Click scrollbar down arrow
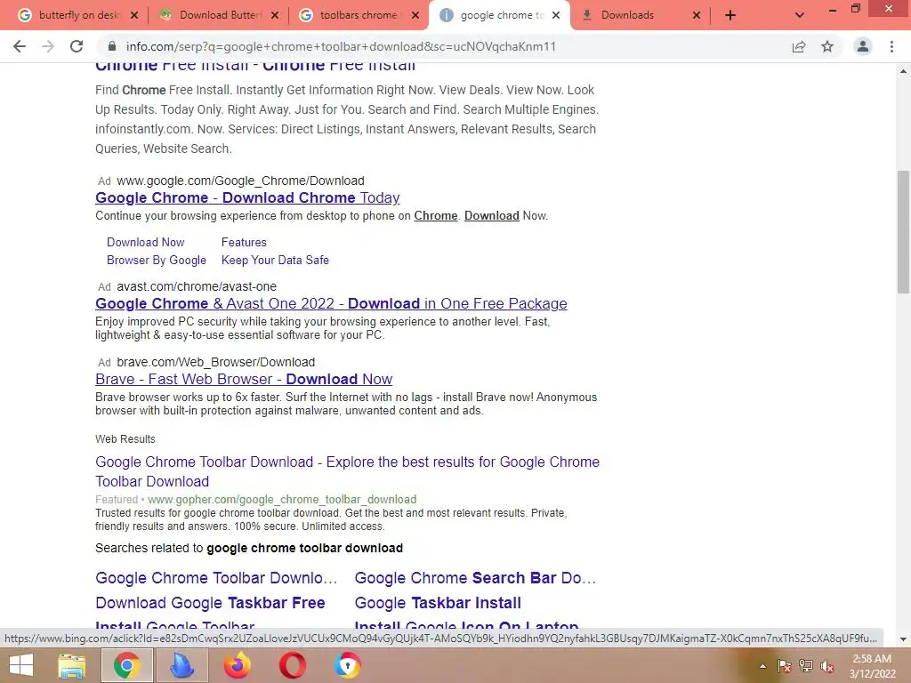Viewport: 911px width, 683px height. pos(903,639)
